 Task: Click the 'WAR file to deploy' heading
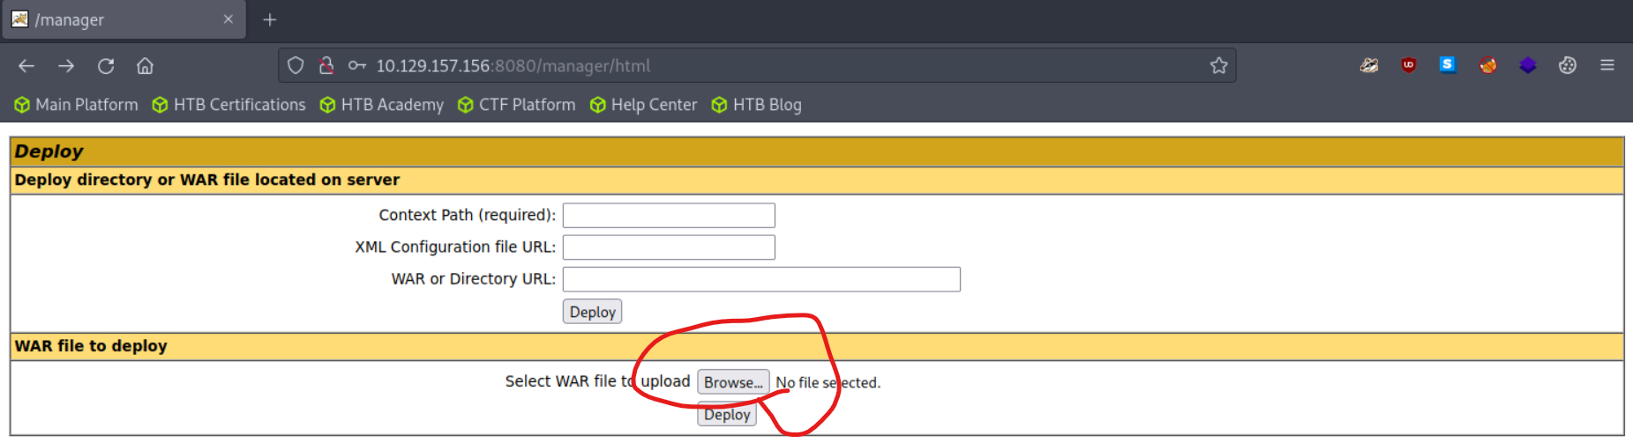(x=91, y=346)
